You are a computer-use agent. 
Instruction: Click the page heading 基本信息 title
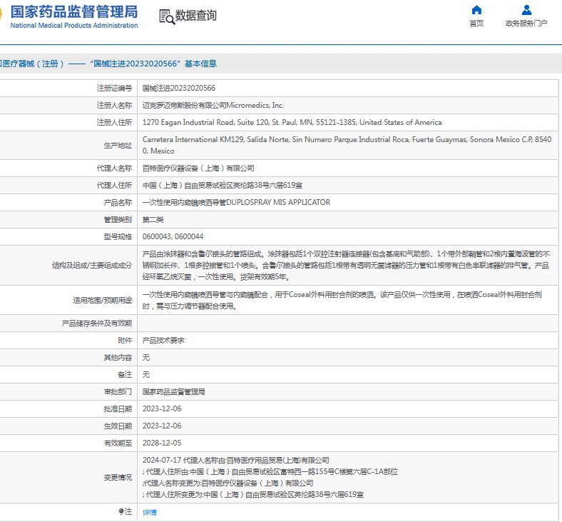click(200, 64)
